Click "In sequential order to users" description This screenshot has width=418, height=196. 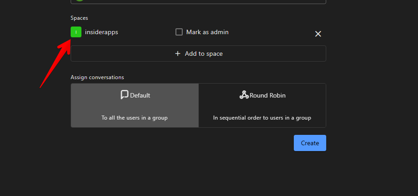pyautogui.click(x=262, y=118)
